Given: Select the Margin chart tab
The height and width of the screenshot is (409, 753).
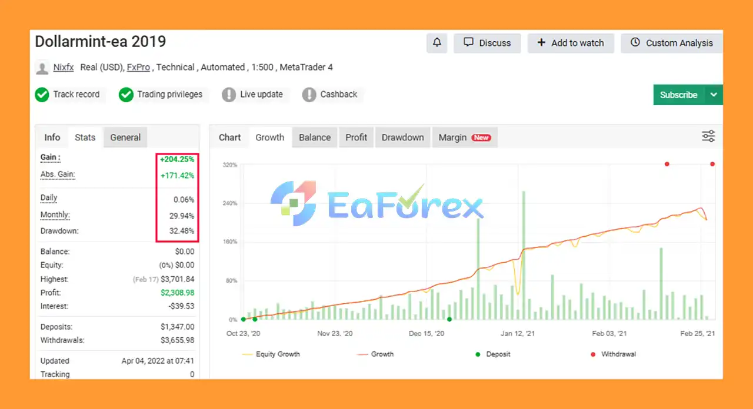Looking at the screenshot, I should coord(464,138).
